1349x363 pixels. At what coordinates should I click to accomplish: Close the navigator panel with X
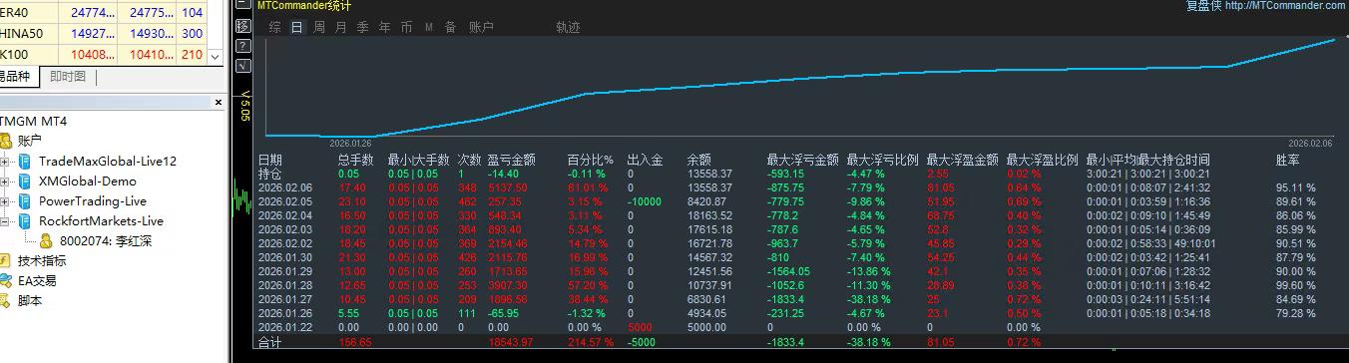219,102
